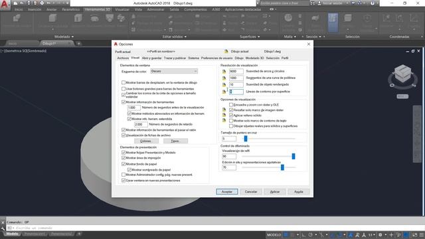
Task: Click the Customization menu icon in status bar
Action: click(422, 235)
